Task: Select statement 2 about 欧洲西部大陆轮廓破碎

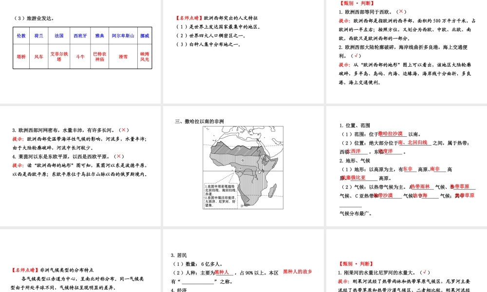Action: 403,52
